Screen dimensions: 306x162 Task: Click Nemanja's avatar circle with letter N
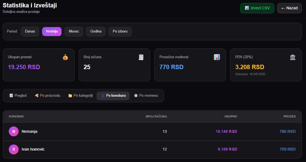14,131
